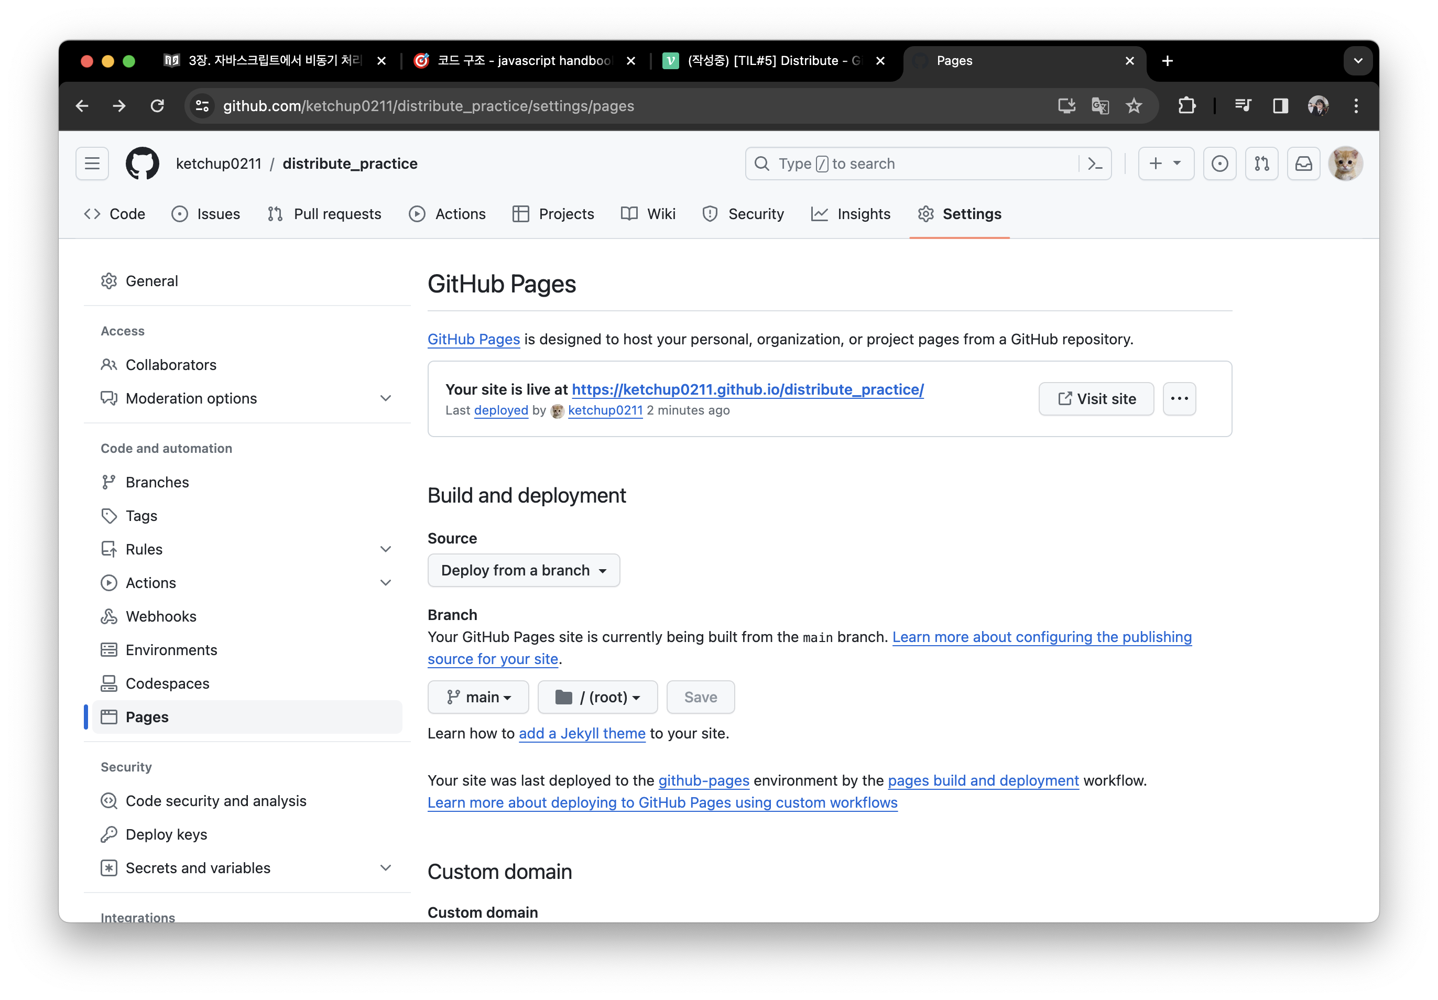Open the Settings repository tab
This screenshot has width=1438, height=1000.
960,214
